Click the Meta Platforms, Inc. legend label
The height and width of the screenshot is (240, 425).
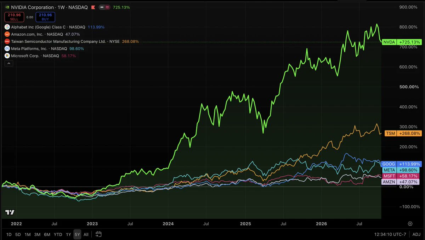(x=29, y=48)
